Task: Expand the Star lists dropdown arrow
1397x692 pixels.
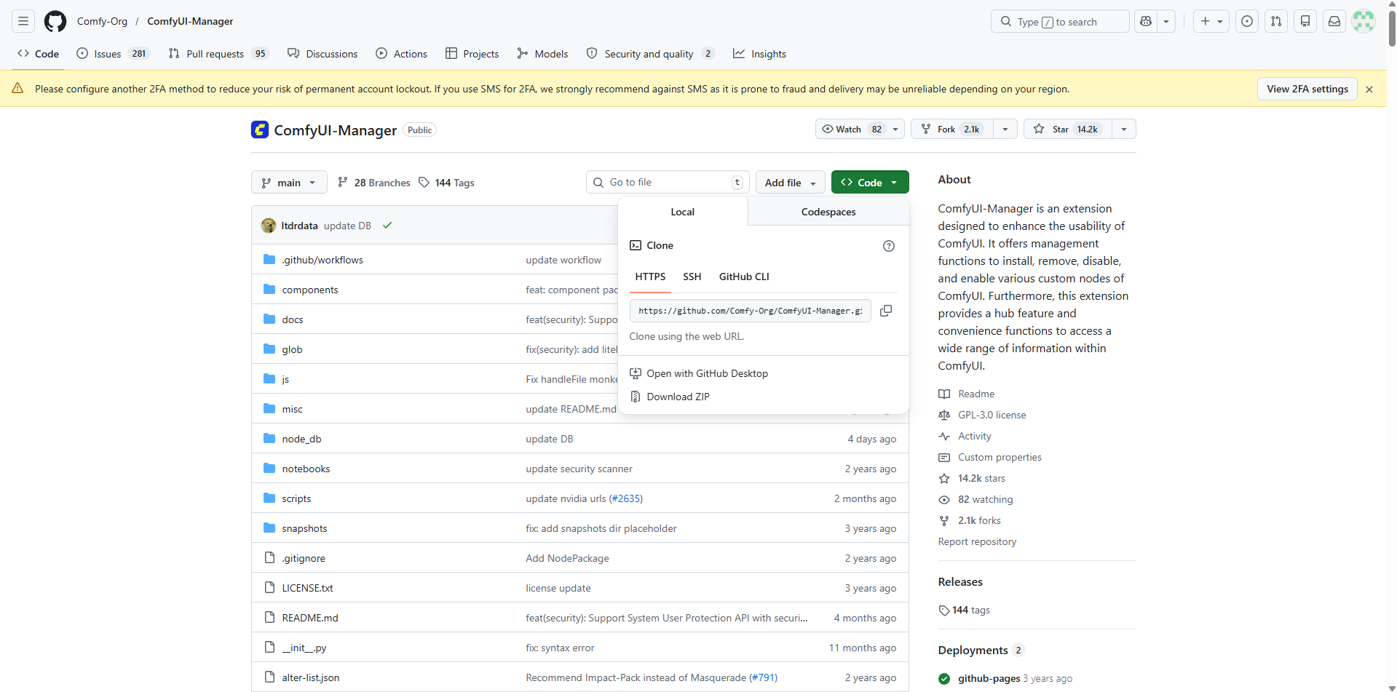Action: pyautogui.click(x=1124, y=129)
